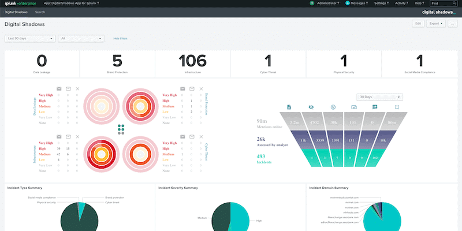Open the Settings menu in top bar
Image resolution: width=462 pixels, height=231 pixels.
[x=381, y=3]
